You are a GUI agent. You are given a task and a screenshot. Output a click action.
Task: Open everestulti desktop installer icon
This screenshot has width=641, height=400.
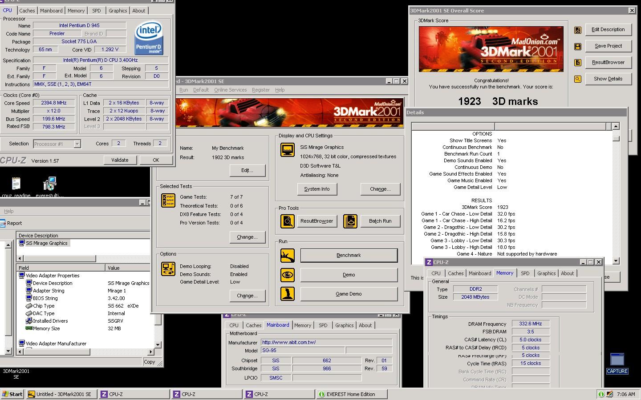[x=49, y=184]
